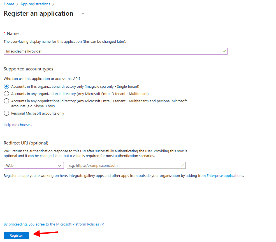Choose any Microsoft Entra ID tenant Multitenant option

point(6,94)
